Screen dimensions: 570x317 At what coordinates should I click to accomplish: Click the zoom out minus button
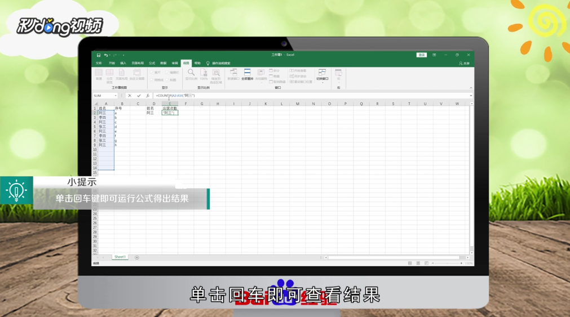[432, 264]
